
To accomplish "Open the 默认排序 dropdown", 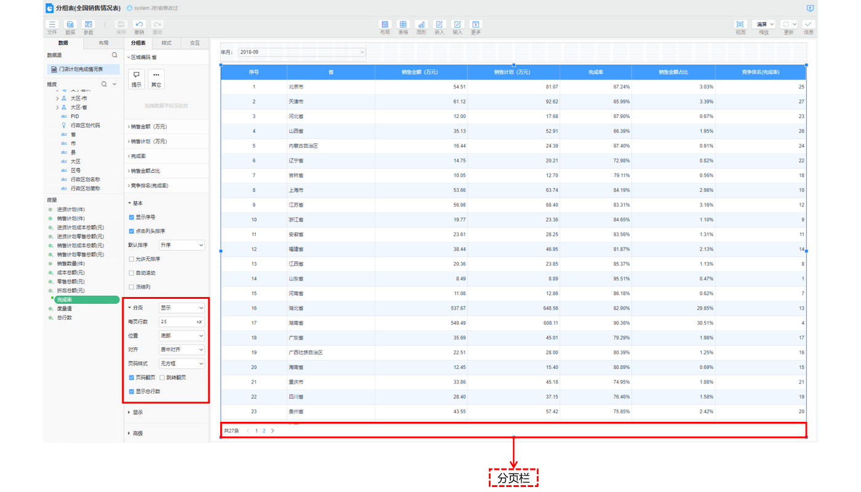I will click(181, 245).
